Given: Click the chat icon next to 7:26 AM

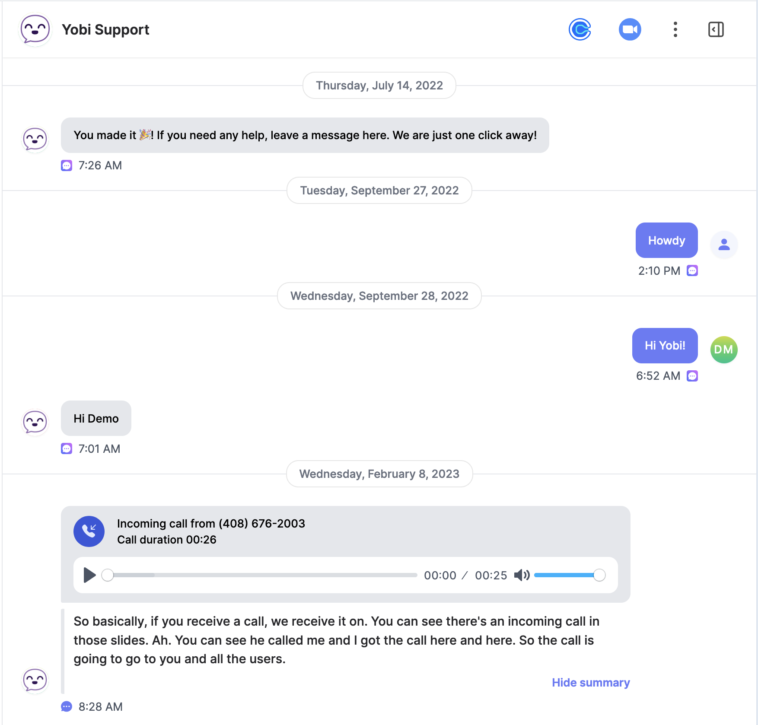Looking at the screenshot, I should point(67,165).
